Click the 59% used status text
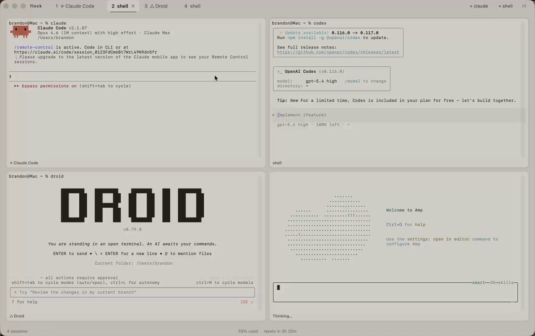 click(x=248, y=331)
